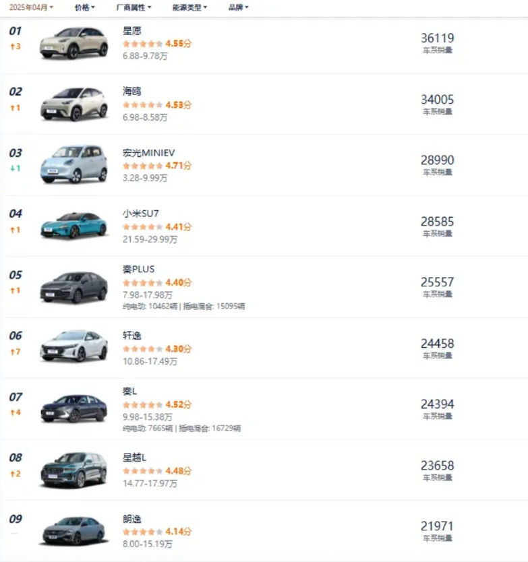Click the 28585 sales number of 小米SU7
Screen dimensions: 528x562
437,222
